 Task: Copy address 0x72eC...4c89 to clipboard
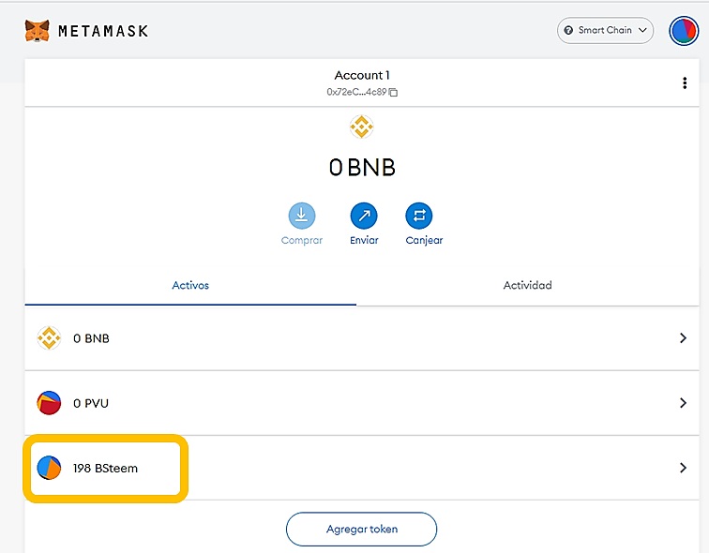393,92
